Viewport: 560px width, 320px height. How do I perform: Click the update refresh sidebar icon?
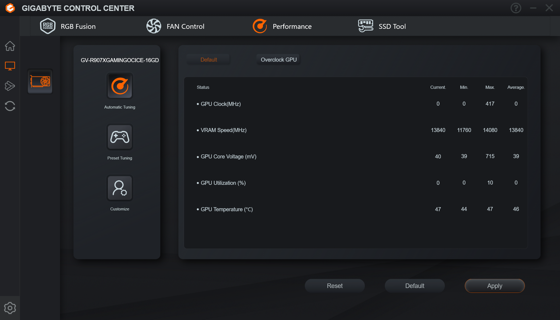(x=10, y=106)
